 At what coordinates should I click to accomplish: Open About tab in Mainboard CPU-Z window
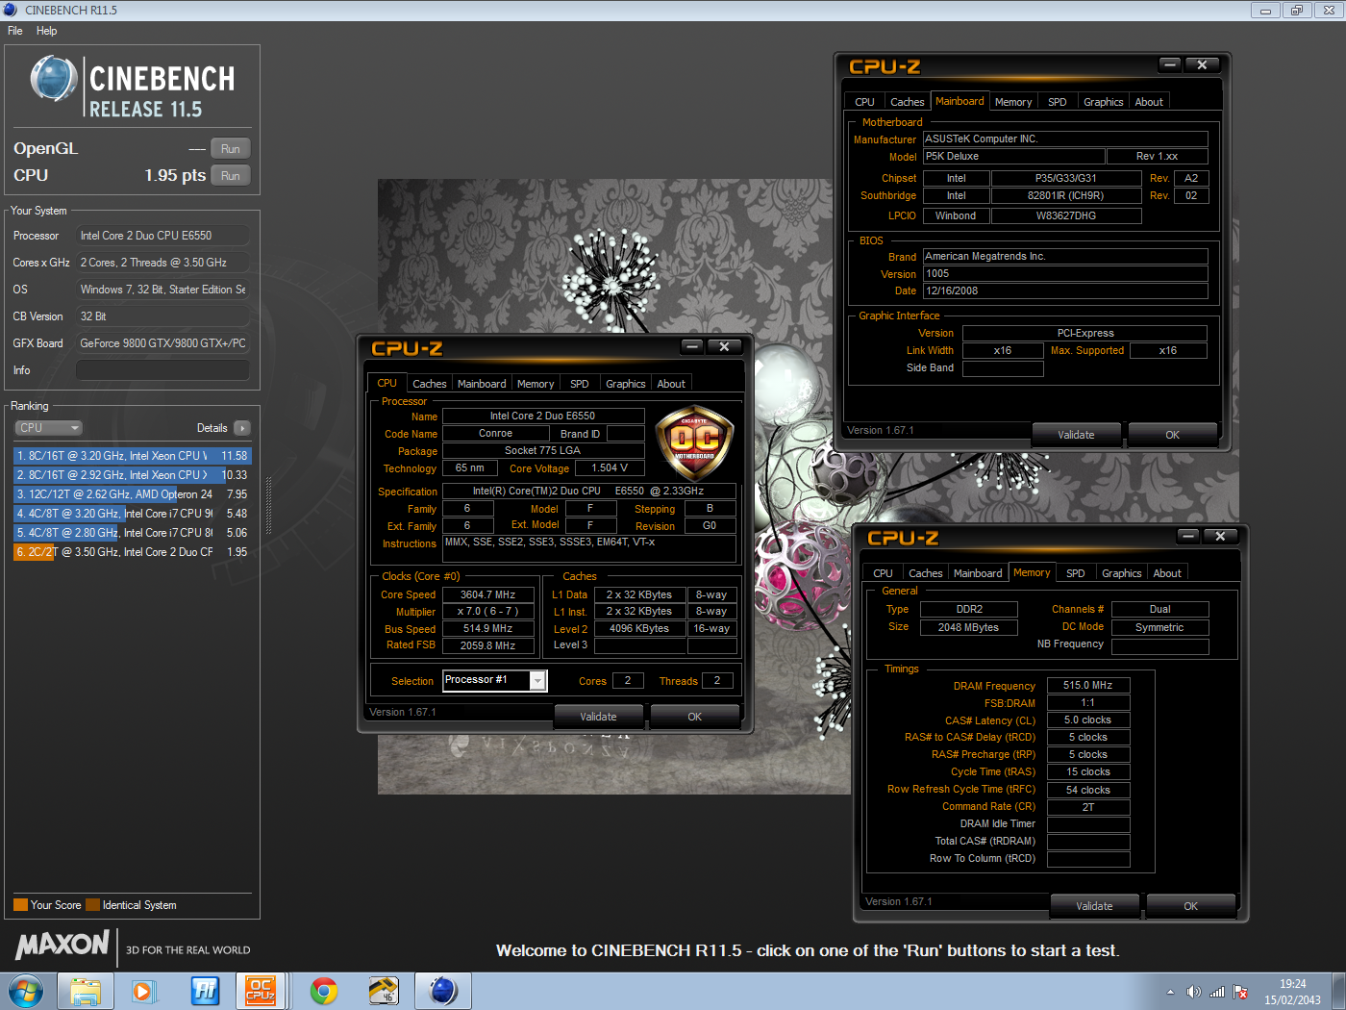(x=1149, y=102)
